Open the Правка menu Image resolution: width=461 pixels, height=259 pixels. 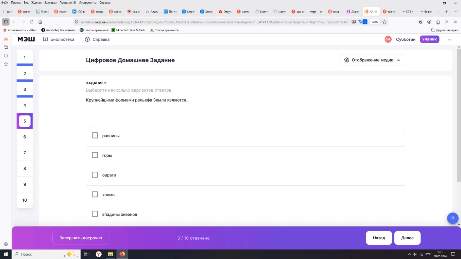[x=16, y=2]
